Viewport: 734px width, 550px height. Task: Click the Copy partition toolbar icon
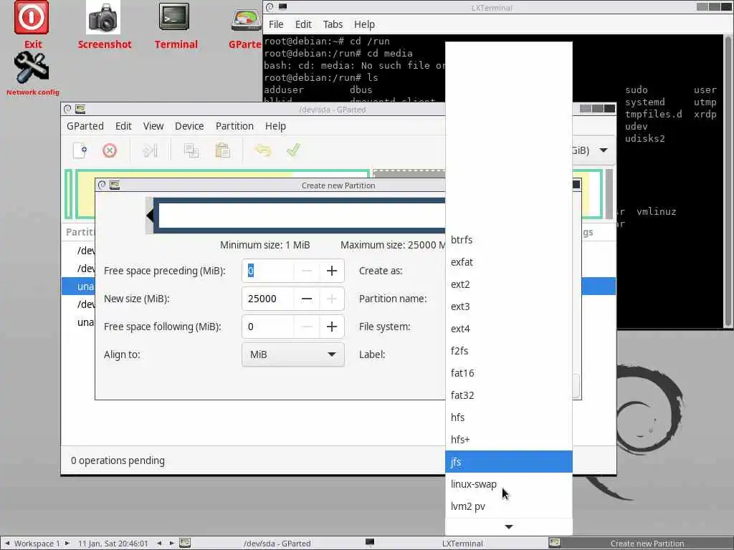191,150
